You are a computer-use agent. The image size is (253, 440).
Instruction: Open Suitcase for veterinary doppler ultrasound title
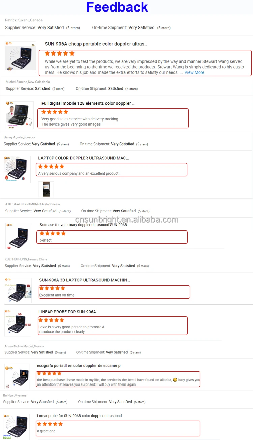pyautogui.click(x=83, y=225)
